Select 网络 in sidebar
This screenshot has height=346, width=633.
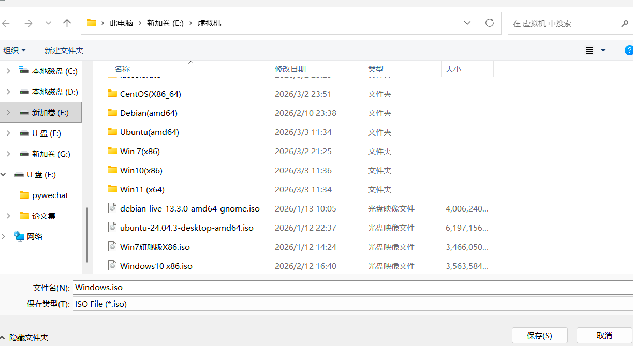pyautogui.click(x=35, y=236)
